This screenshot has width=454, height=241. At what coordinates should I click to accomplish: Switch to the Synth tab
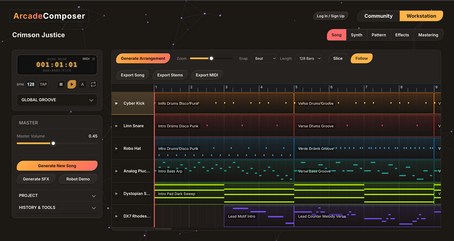356,35
